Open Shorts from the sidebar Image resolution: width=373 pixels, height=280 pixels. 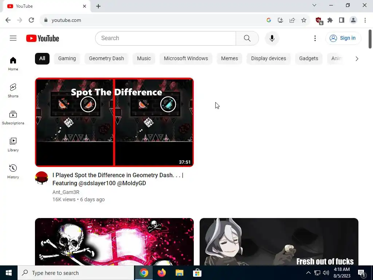tap(13, 91)
